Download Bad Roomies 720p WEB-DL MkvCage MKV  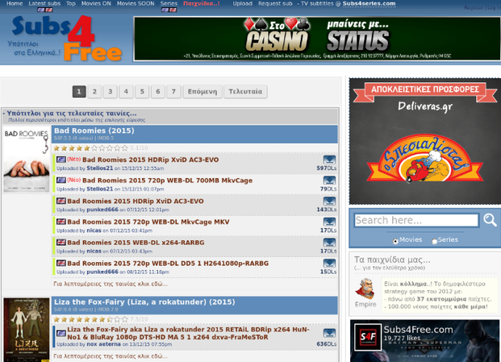tap(329, 223)
